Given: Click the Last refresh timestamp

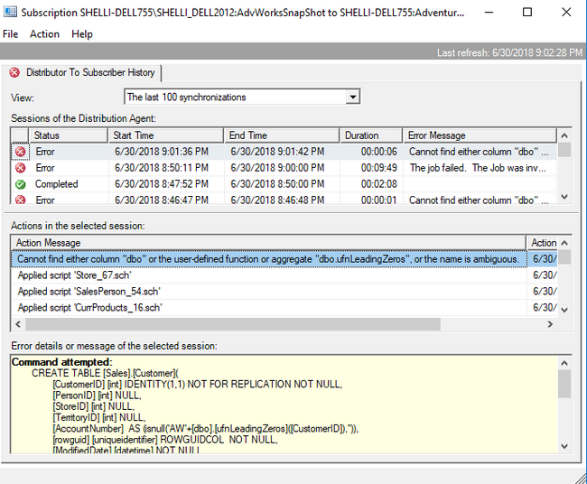Looking at the screenshot, I should (509, 52).
